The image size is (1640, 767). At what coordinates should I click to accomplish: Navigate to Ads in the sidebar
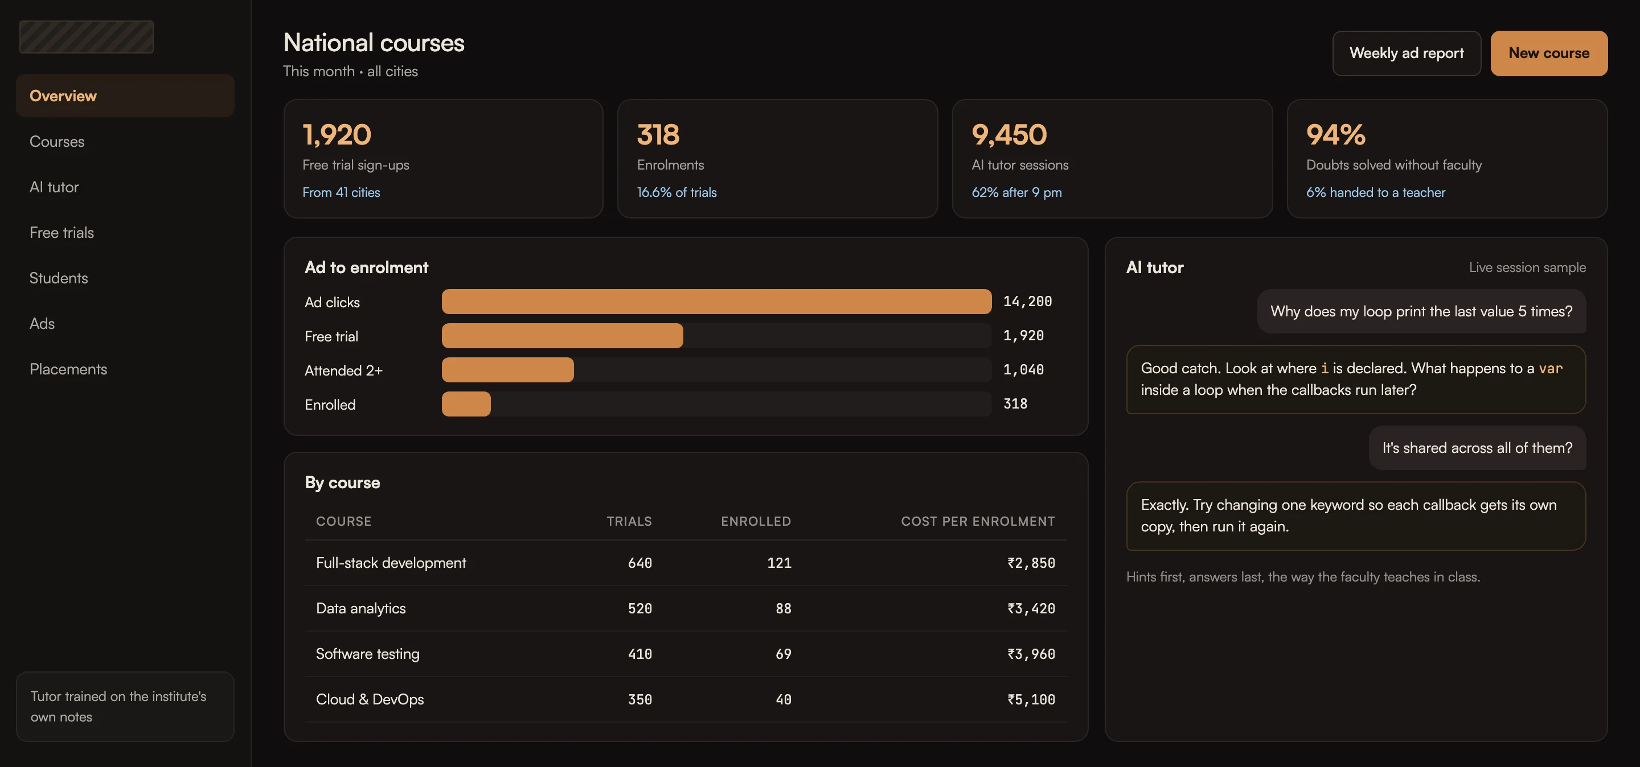tap(125, 323)
